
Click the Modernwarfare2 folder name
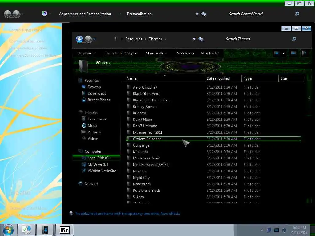coord(146,158)
